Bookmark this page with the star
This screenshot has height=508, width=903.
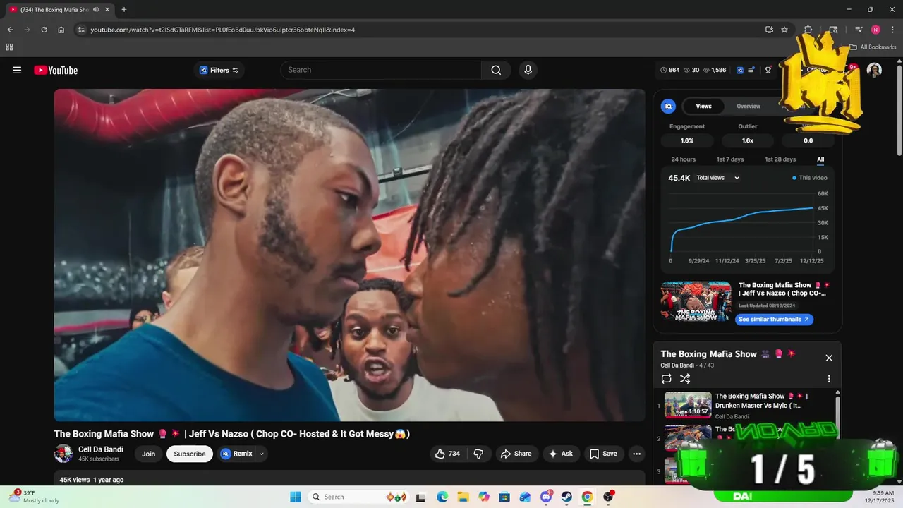784,30
